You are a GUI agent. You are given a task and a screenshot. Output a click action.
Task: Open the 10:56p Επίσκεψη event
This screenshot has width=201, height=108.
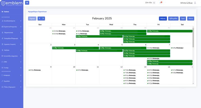[x=82, y=31]
